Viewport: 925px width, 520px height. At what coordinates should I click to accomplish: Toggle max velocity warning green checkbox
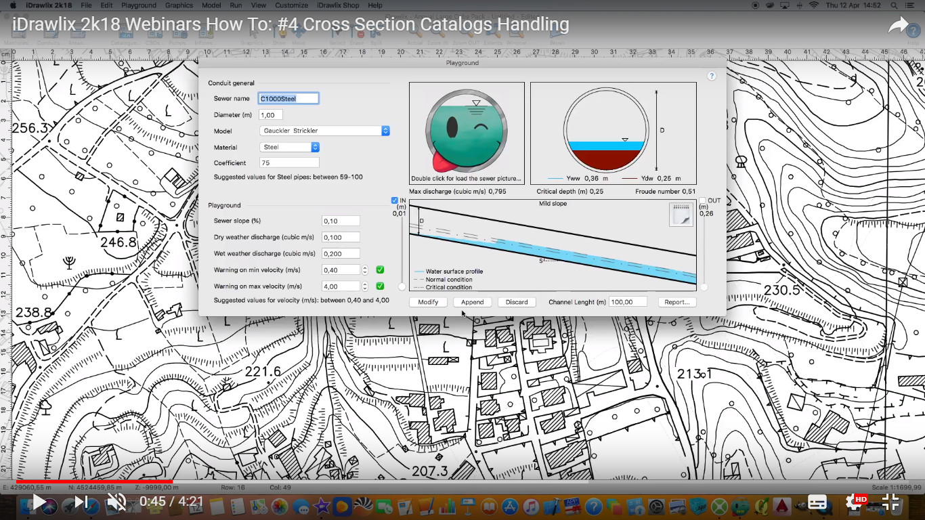[x=380, y=286]
